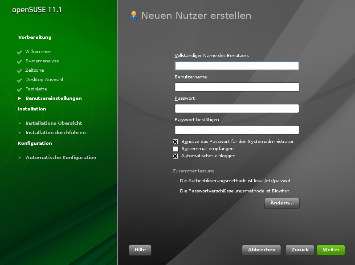355x265 pixels.
Task: Click the checkmark icon next to Festplatte
Action: click(x=19, y=90)
